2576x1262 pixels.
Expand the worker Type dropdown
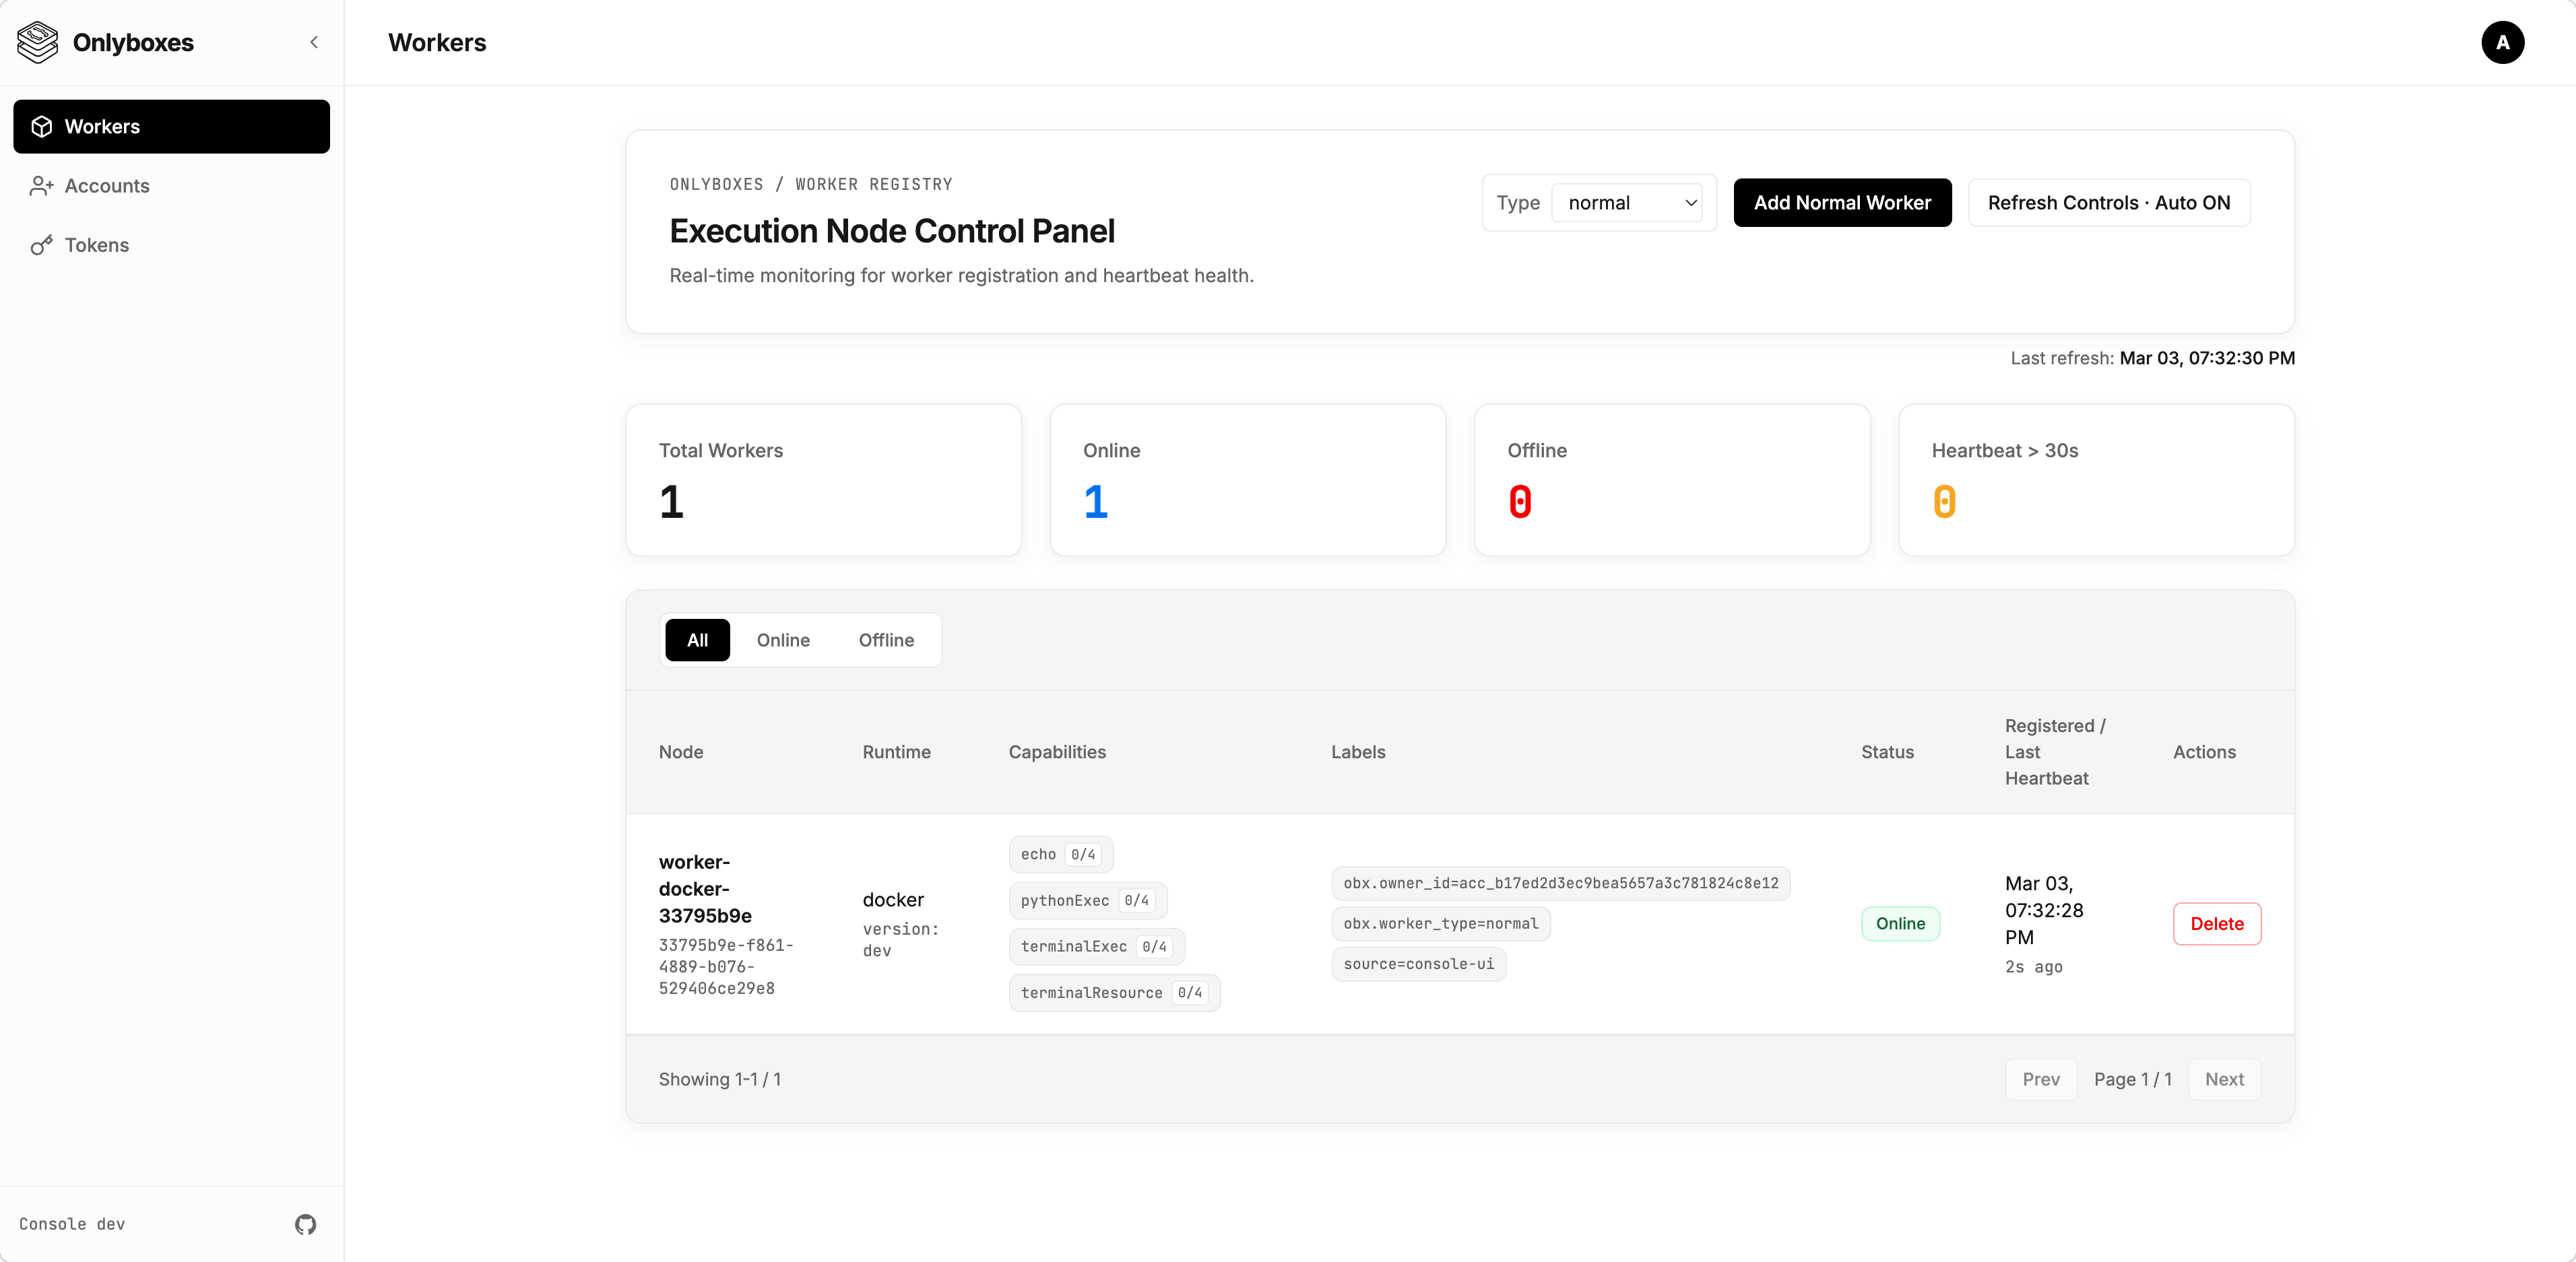coord(1631,203)
